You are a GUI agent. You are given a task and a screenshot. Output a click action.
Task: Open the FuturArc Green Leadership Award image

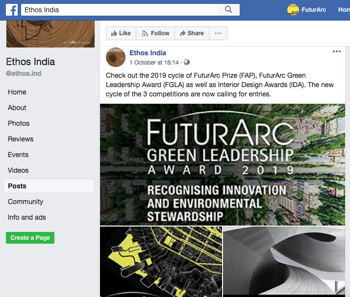(223, 165)
